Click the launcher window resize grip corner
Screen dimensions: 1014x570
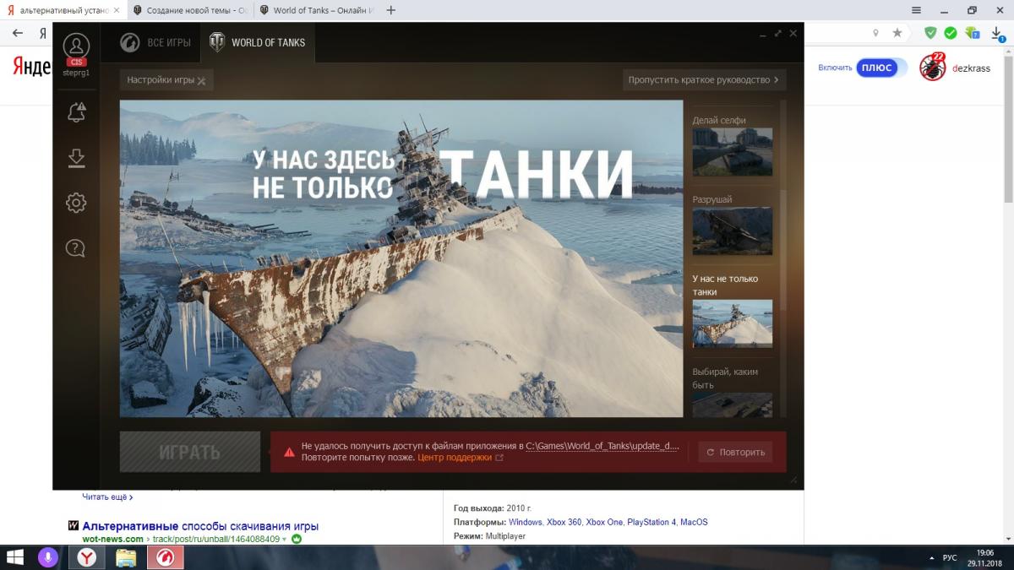click(793, 480)
